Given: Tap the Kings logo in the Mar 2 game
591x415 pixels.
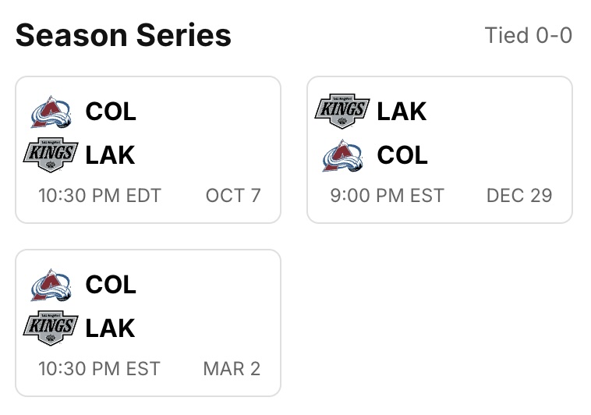Looking at the screenshot, I should click(51, 328).
